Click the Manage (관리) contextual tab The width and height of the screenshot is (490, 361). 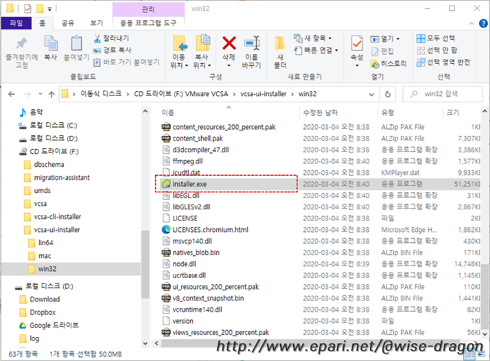pyautogui.click(x=148, y=9)
